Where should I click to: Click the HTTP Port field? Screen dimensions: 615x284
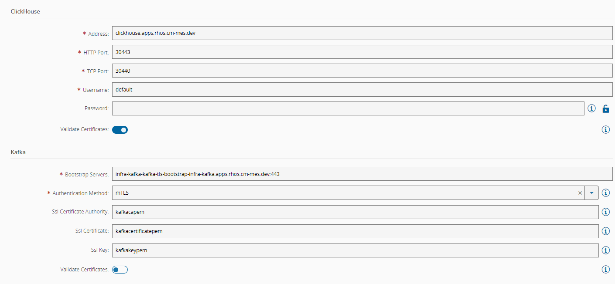click(x=362, y=52)
